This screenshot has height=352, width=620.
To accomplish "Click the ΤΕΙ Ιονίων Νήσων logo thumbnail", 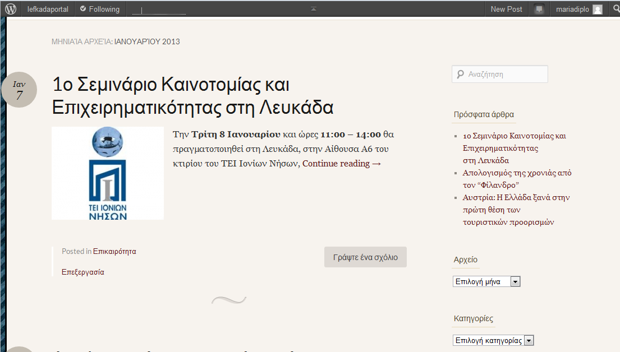I will [108, 173].
